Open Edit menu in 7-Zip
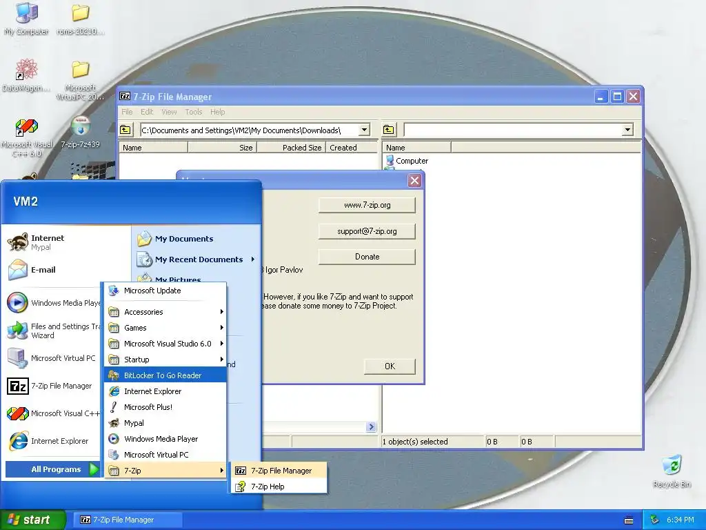706x530 pixels. [x=147, y=112]
